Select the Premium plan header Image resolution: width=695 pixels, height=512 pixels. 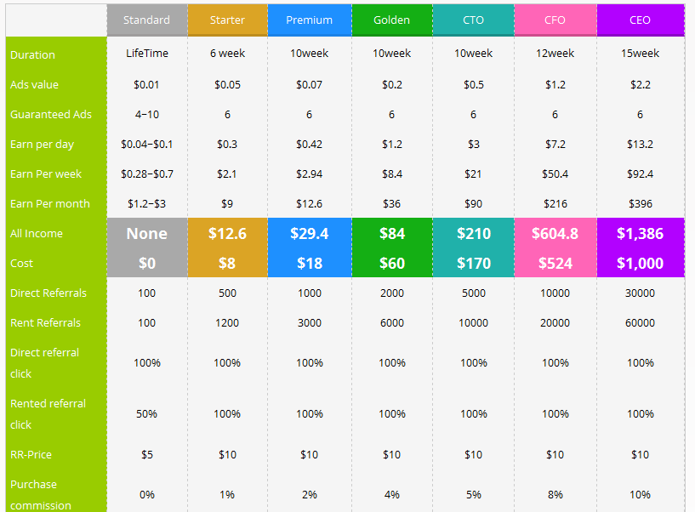tap(310, 20)
